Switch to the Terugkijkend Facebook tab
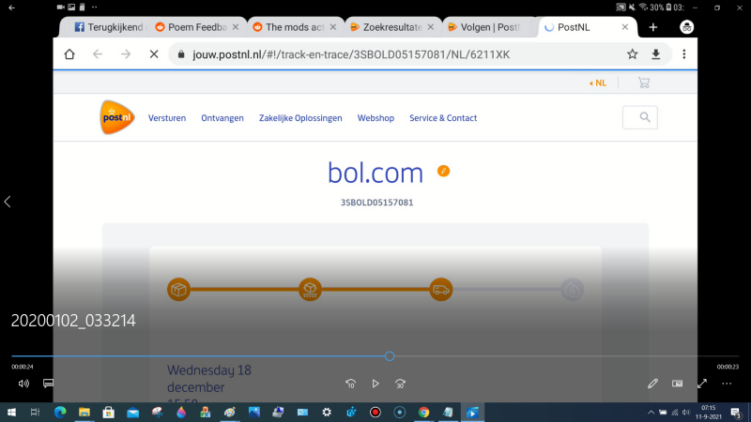 [108, 27]
